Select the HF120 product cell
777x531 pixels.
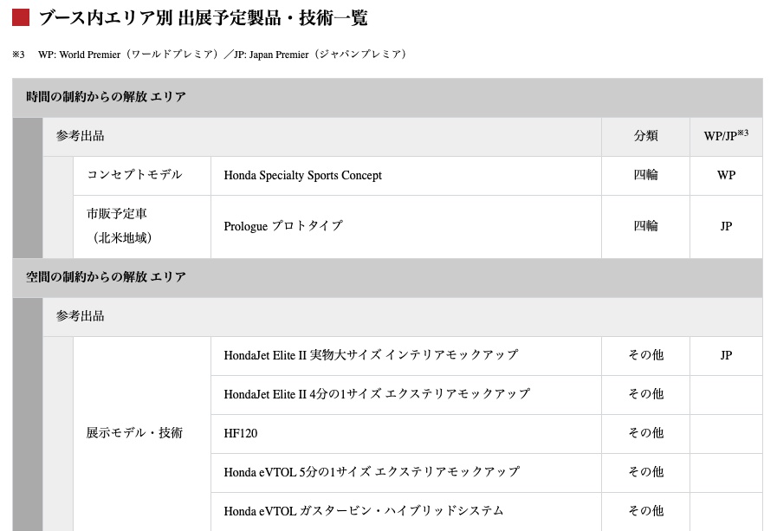tap(241, 433)
